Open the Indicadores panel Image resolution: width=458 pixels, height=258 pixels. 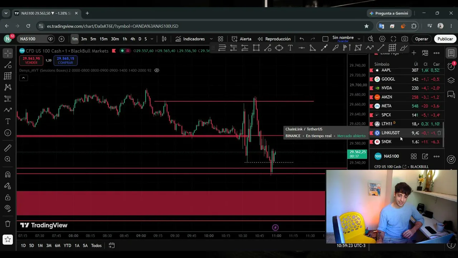click(190, 39)
